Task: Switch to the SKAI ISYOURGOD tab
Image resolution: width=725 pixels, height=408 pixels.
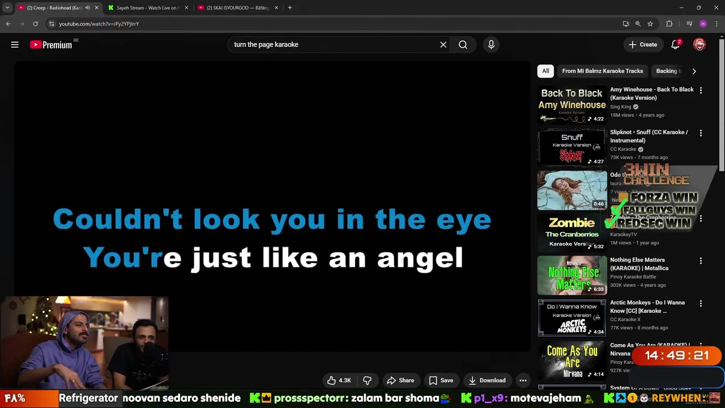Action: [x=237, y=8]
